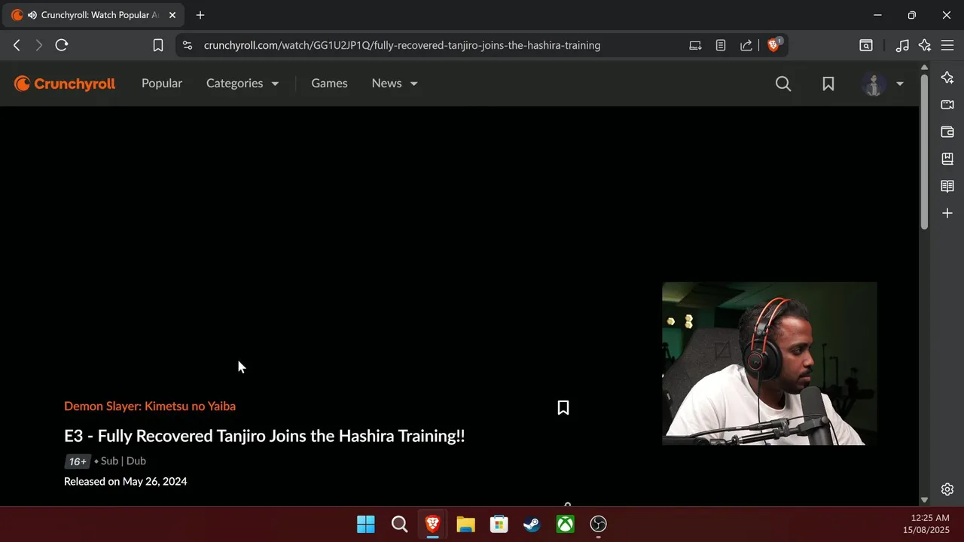Open Steam from taskbar
This screenshot has height=542, width=964.
point(532,524)
